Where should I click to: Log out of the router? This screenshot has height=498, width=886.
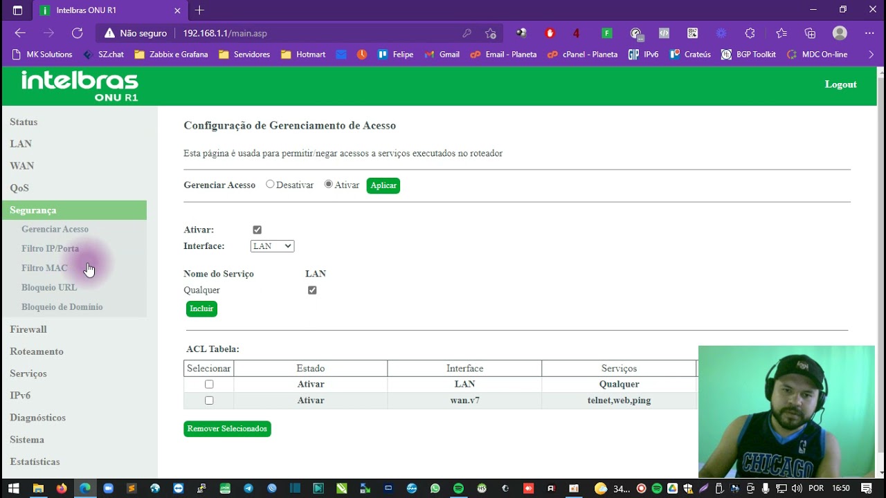[x=840, y=84]
